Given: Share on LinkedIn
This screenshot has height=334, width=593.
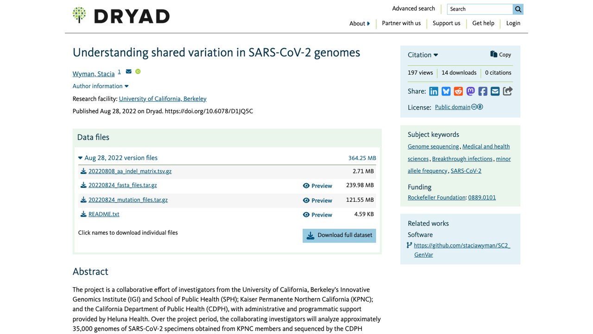Looking at the screenshot, I should 434,91.
